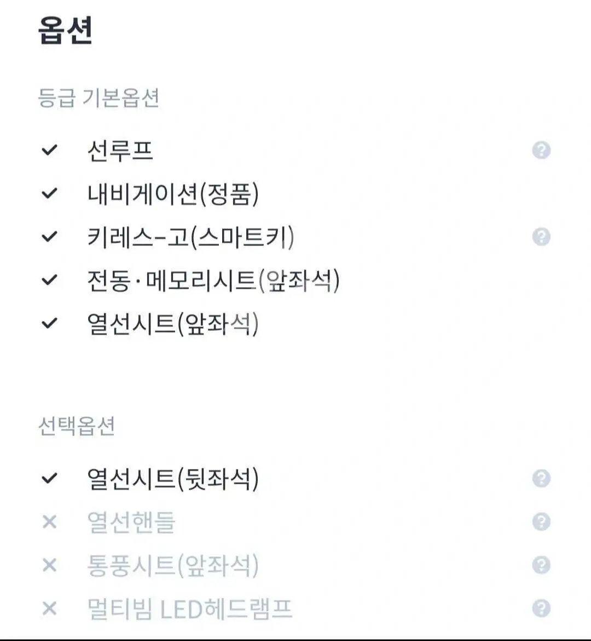Screen dimensions: 591x641
Task: Click the checkmark beside 열선시트(뒷좌석)
Action: (x=49, y=478)
